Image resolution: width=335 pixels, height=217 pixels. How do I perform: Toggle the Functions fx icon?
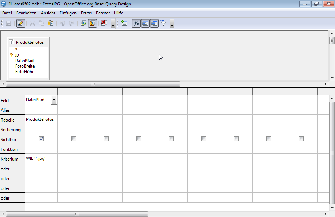[x=136, y=23]
